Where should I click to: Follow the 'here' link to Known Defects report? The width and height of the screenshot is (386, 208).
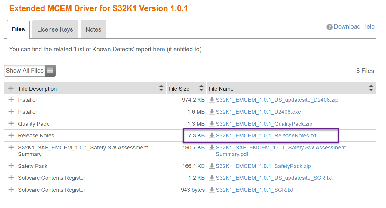(x=159, y=49)
